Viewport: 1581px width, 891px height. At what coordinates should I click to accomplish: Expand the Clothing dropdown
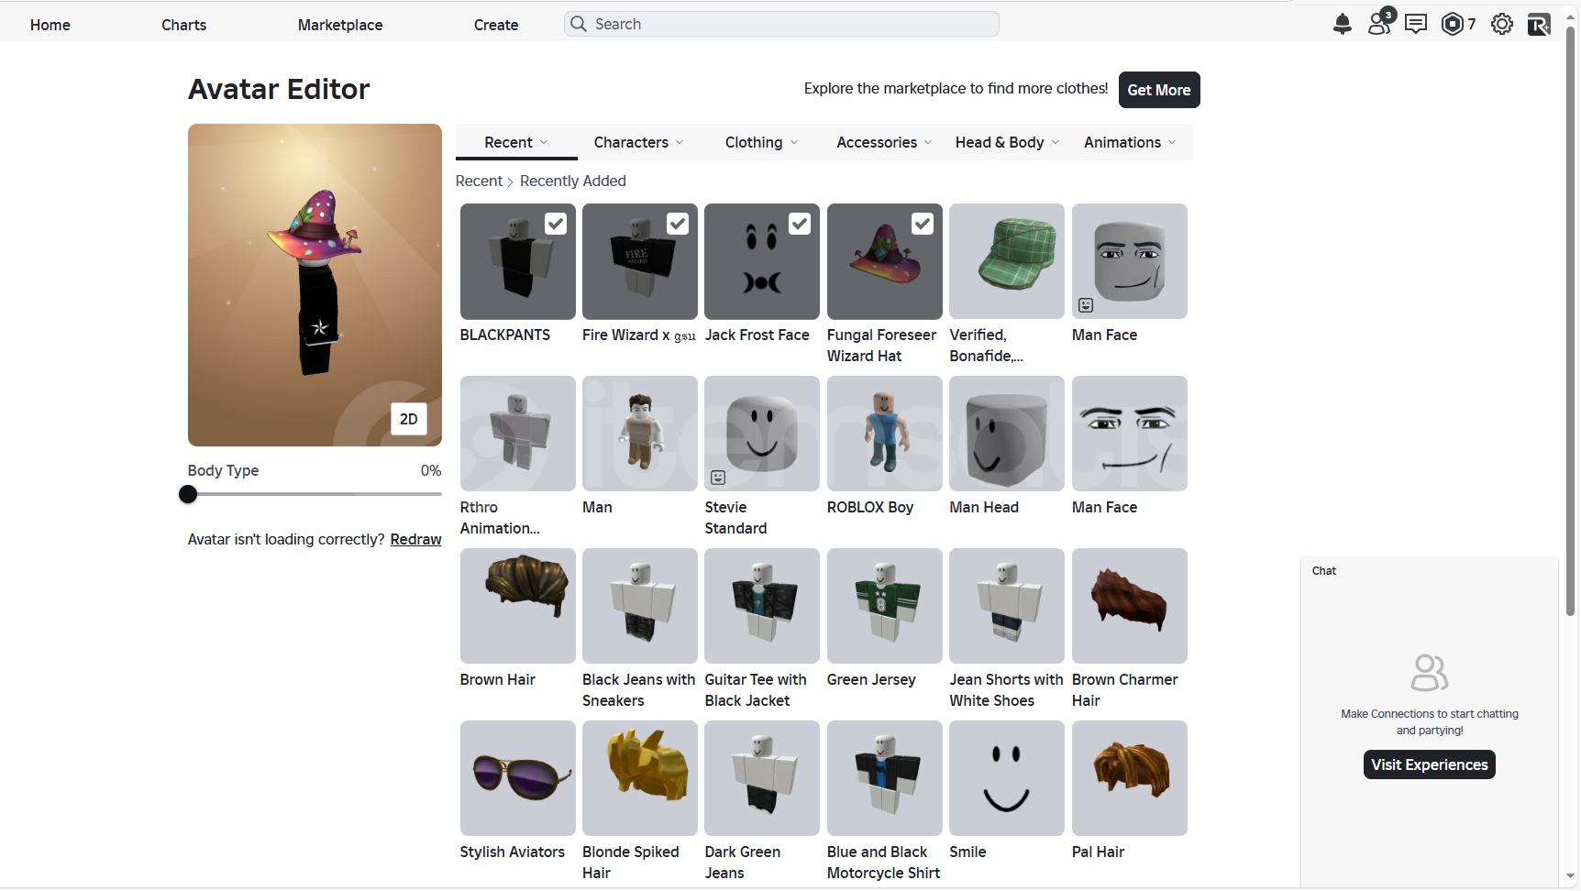point(761,142)
